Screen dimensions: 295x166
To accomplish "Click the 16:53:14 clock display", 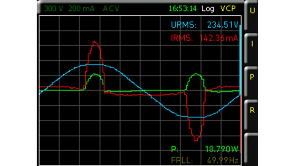I will pos(183,9).
